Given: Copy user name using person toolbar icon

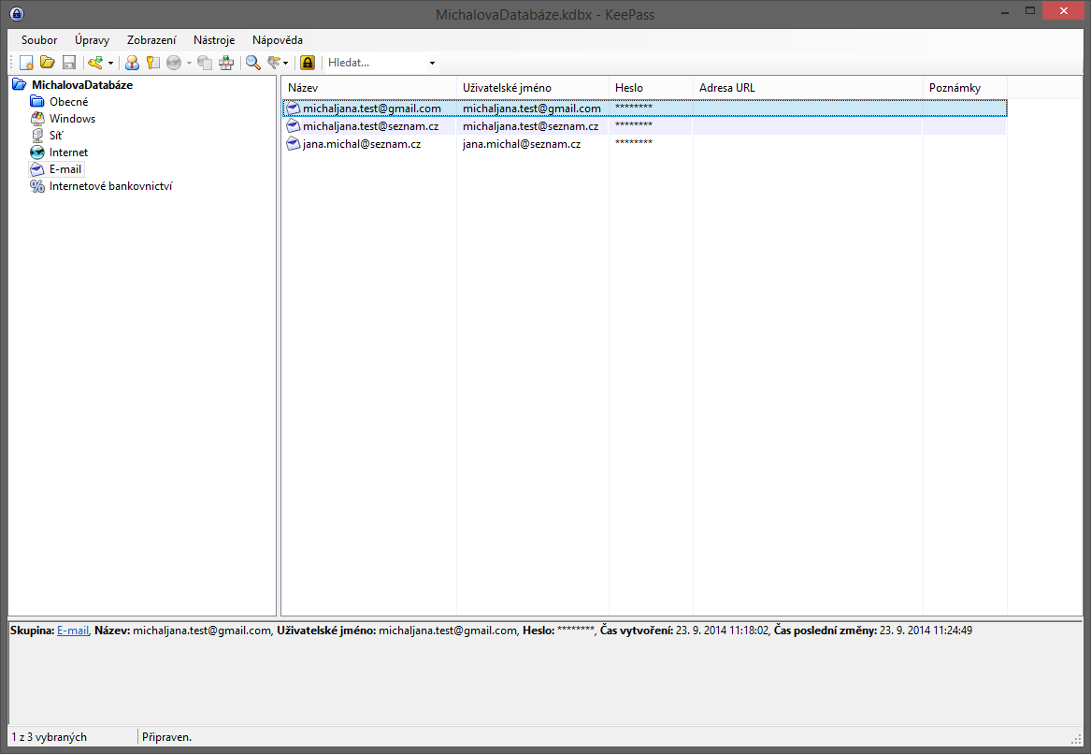Looking at the screenshot, I should point(132,63).
